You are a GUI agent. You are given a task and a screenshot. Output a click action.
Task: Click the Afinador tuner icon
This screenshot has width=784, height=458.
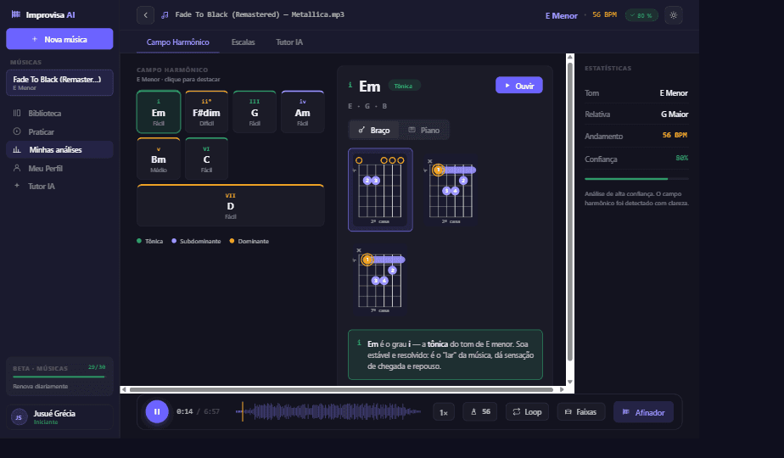pos(625,412)
